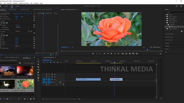
Task: Select the pen mask tool under Crop
Action: [x=7, y=35]
